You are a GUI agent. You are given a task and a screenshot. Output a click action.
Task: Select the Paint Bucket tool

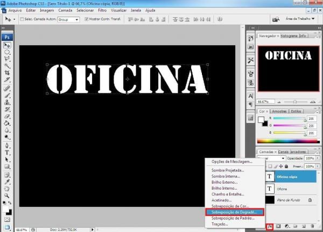7,123
